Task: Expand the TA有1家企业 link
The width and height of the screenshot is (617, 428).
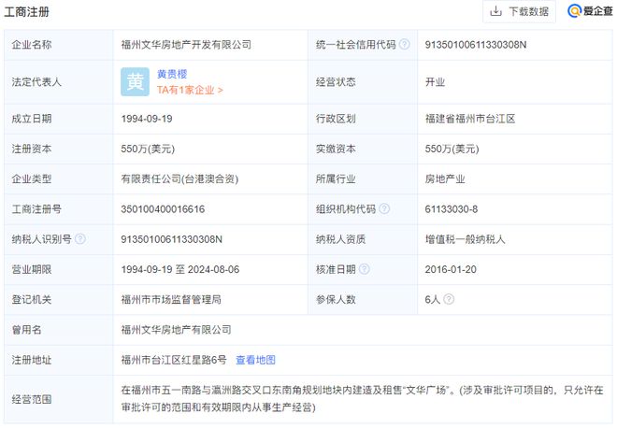Action: (190, 91)
